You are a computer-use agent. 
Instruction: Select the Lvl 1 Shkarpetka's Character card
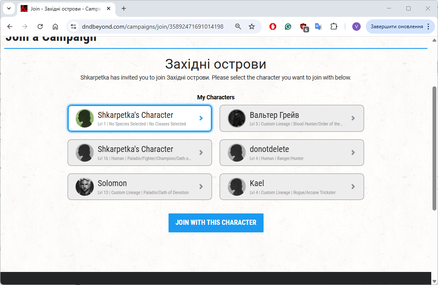pos(139,118)
